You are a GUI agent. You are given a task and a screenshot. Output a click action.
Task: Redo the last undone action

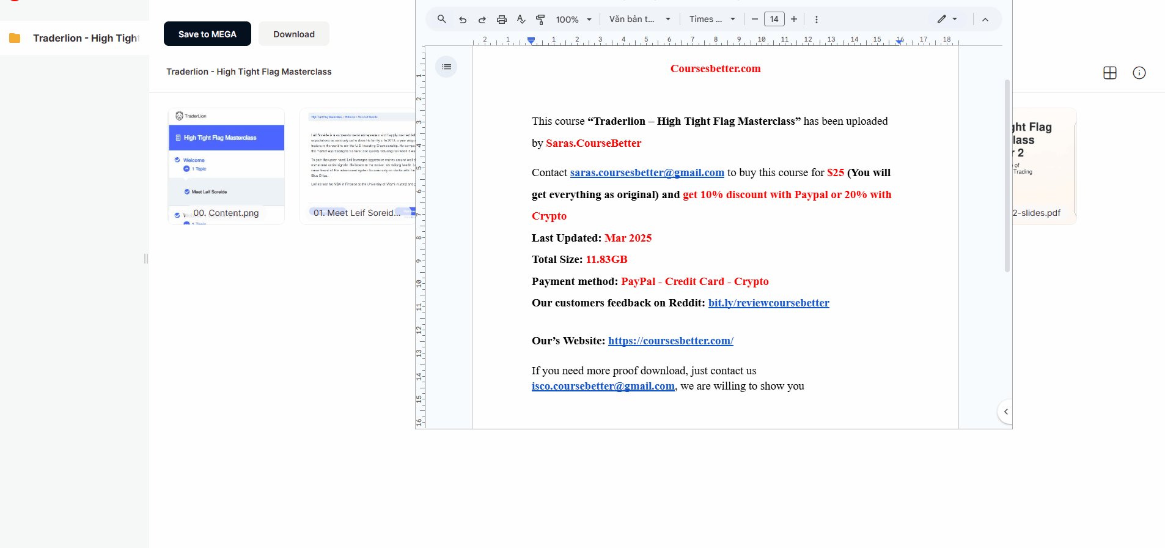[x=482, y=20]
